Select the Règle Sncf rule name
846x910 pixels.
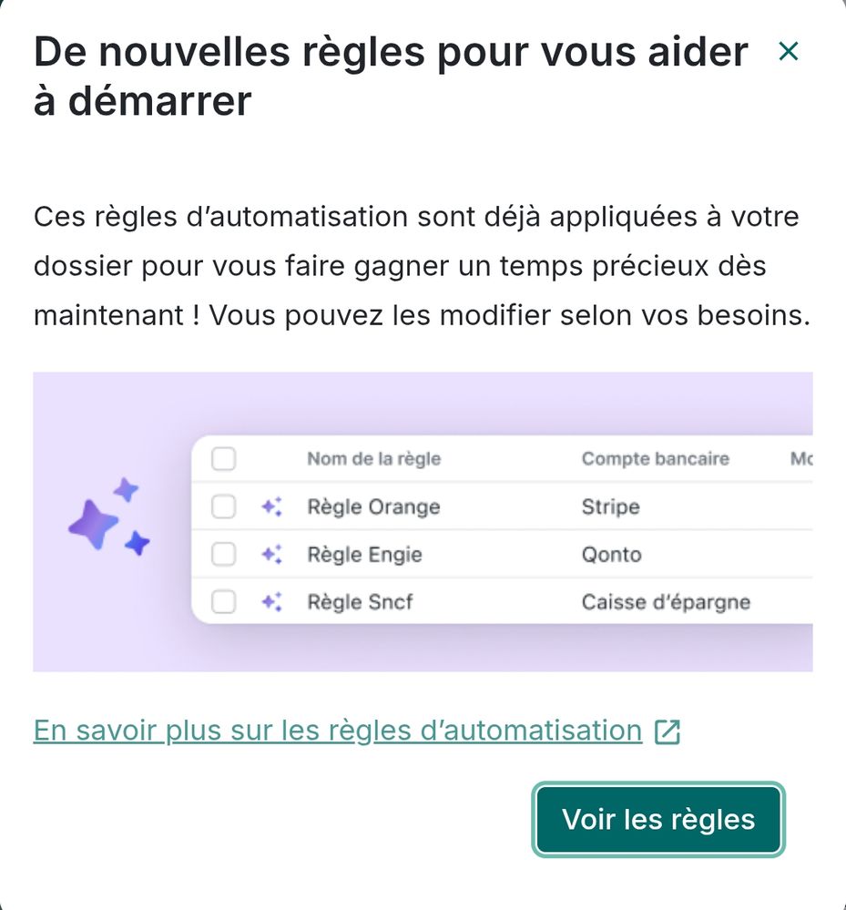coord(360,602)
